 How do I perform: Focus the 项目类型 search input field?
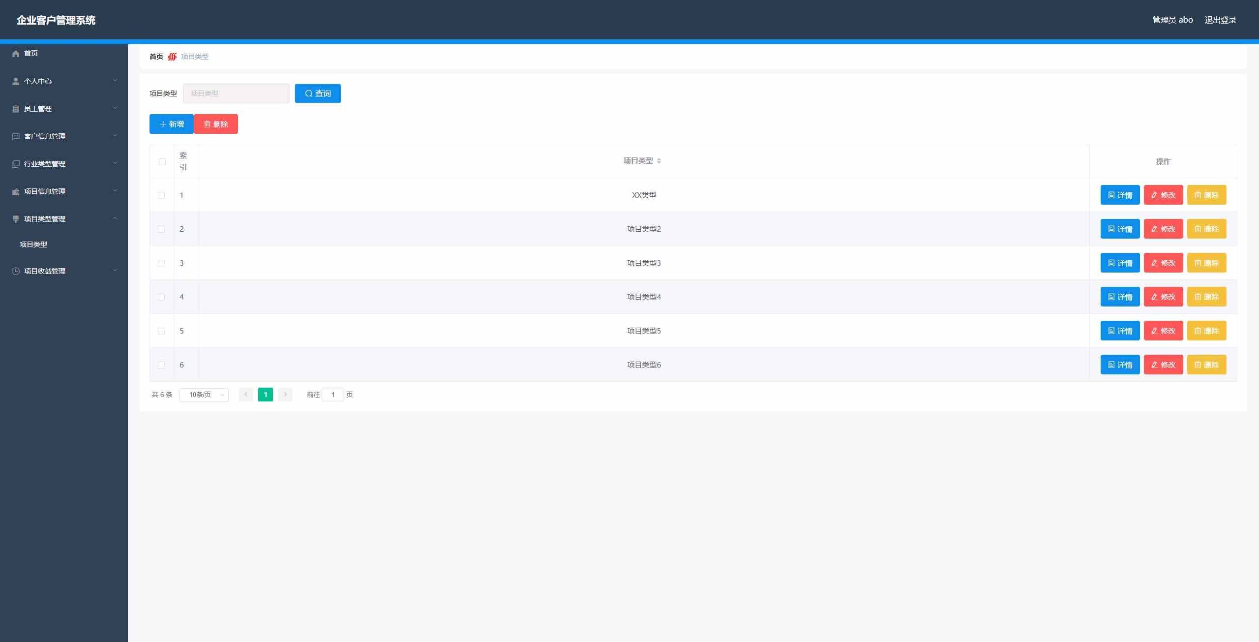tap(236, 93)
